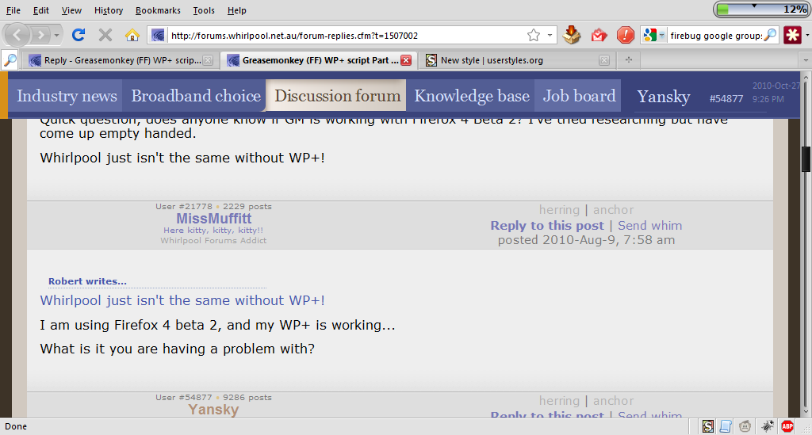This screenshot has height=435, width=812.
Task: Run search with the magnifier icon in search box
Action: coord(770,35)
